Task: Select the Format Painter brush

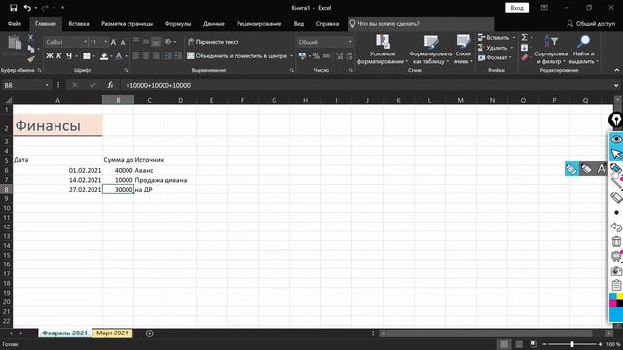Action: coord(30,59)
